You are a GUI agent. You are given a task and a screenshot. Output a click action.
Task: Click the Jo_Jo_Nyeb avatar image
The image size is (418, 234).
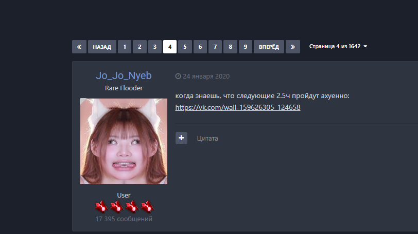tap(124, 141)
